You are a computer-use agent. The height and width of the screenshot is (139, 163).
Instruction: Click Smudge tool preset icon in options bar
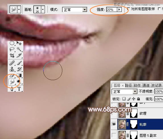coord(13,9)
